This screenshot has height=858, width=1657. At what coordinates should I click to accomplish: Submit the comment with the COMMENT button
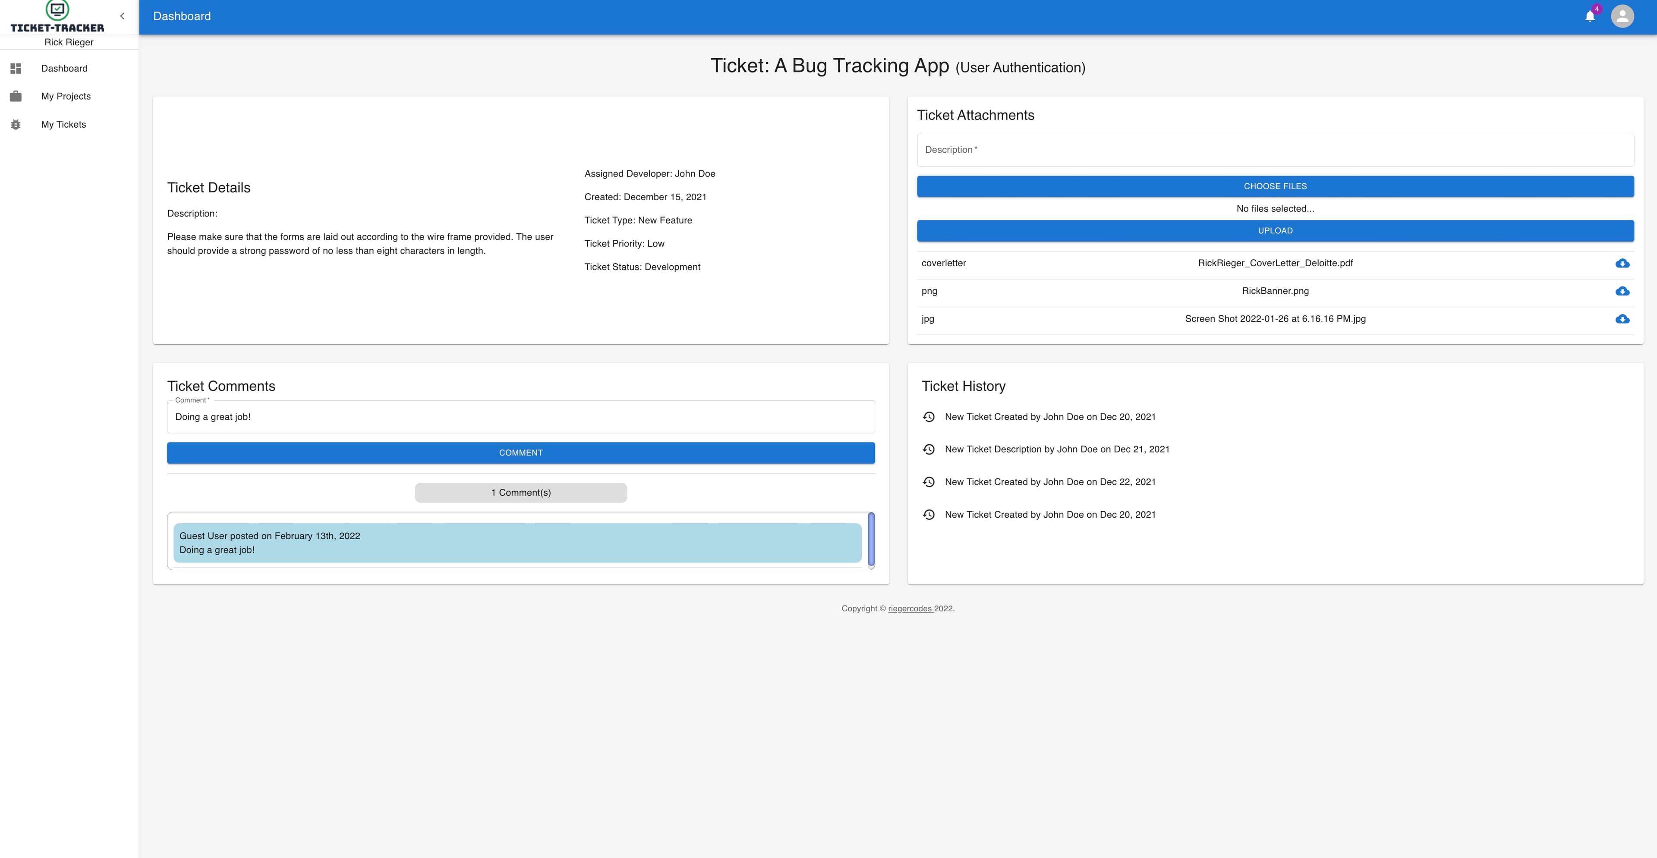click(x=520, y=452)
